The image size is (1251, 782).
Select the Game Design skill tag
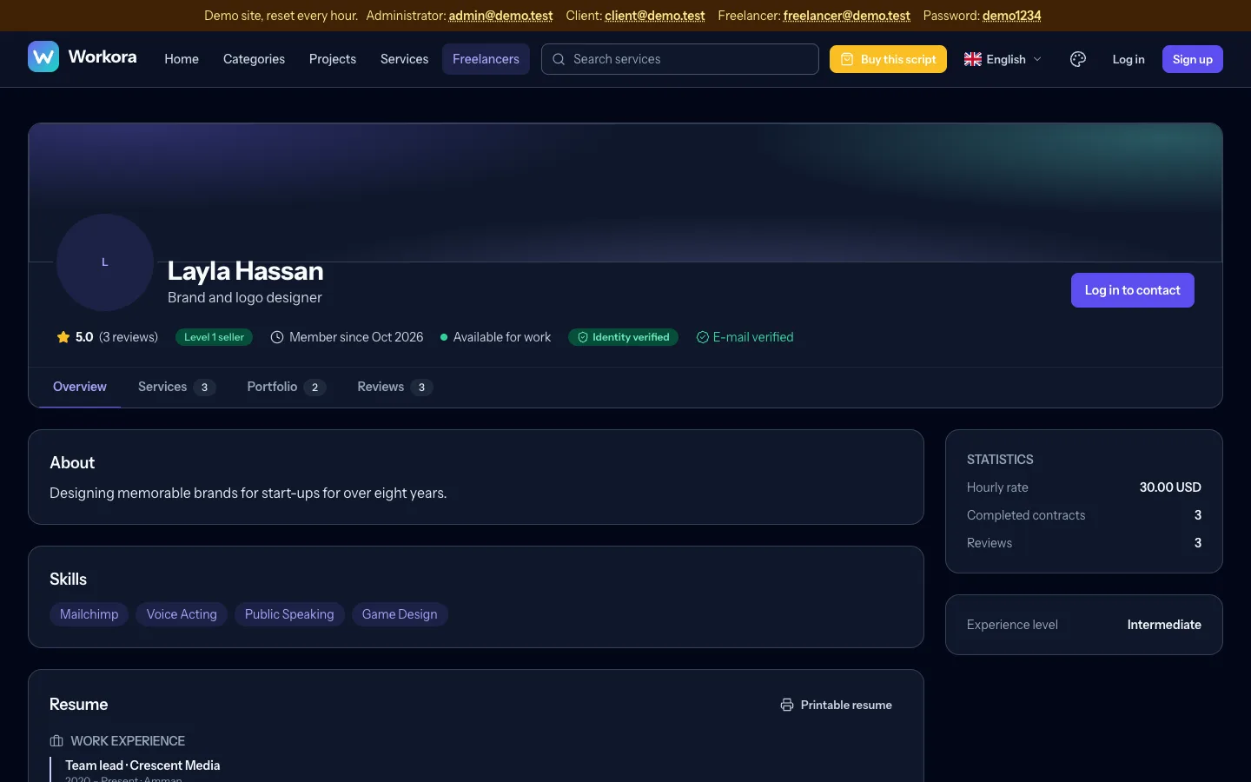click(400, 614)
